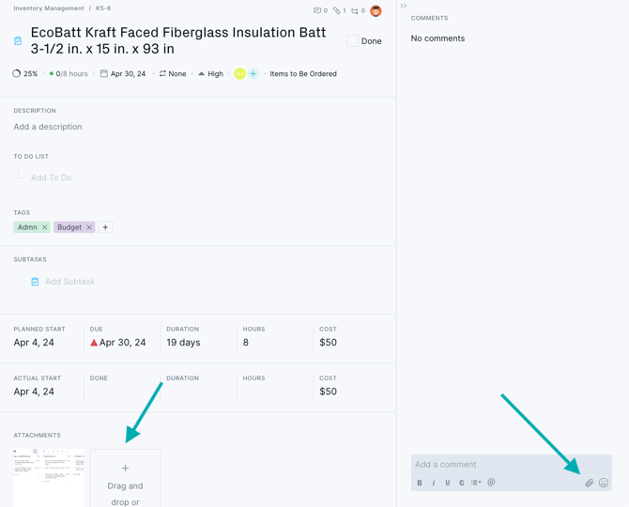Image resolution: width=629 pixels, height=507 pixels.
Task: Click the K5-6 task ID breadcrumb
Action: [103, 8]
